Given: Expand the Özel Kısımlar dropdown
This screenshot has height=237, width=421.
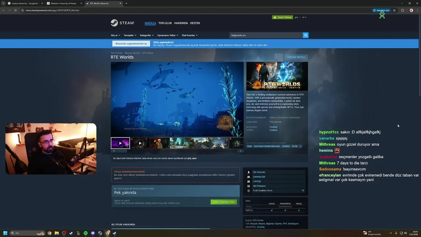Looking at the screenshot, I should point(190,35).
